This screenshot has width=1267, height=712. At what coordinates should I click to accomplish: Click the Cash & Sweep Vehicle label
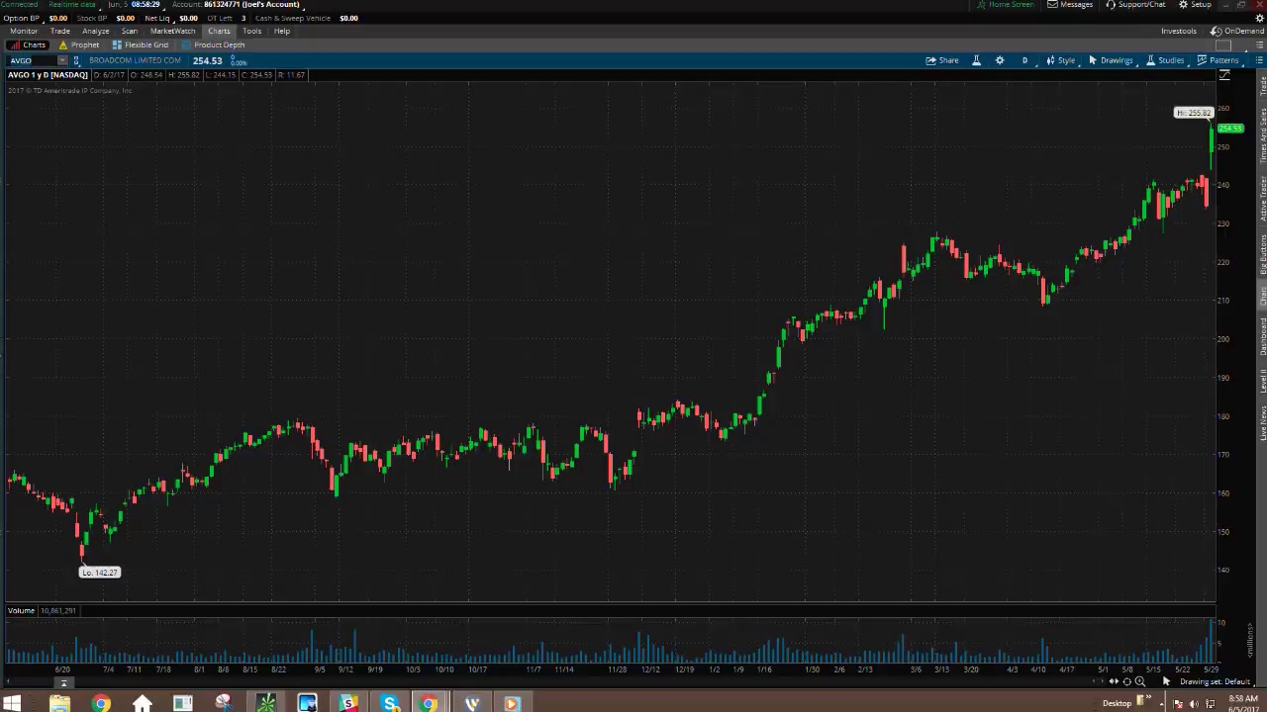click(292, 18)
